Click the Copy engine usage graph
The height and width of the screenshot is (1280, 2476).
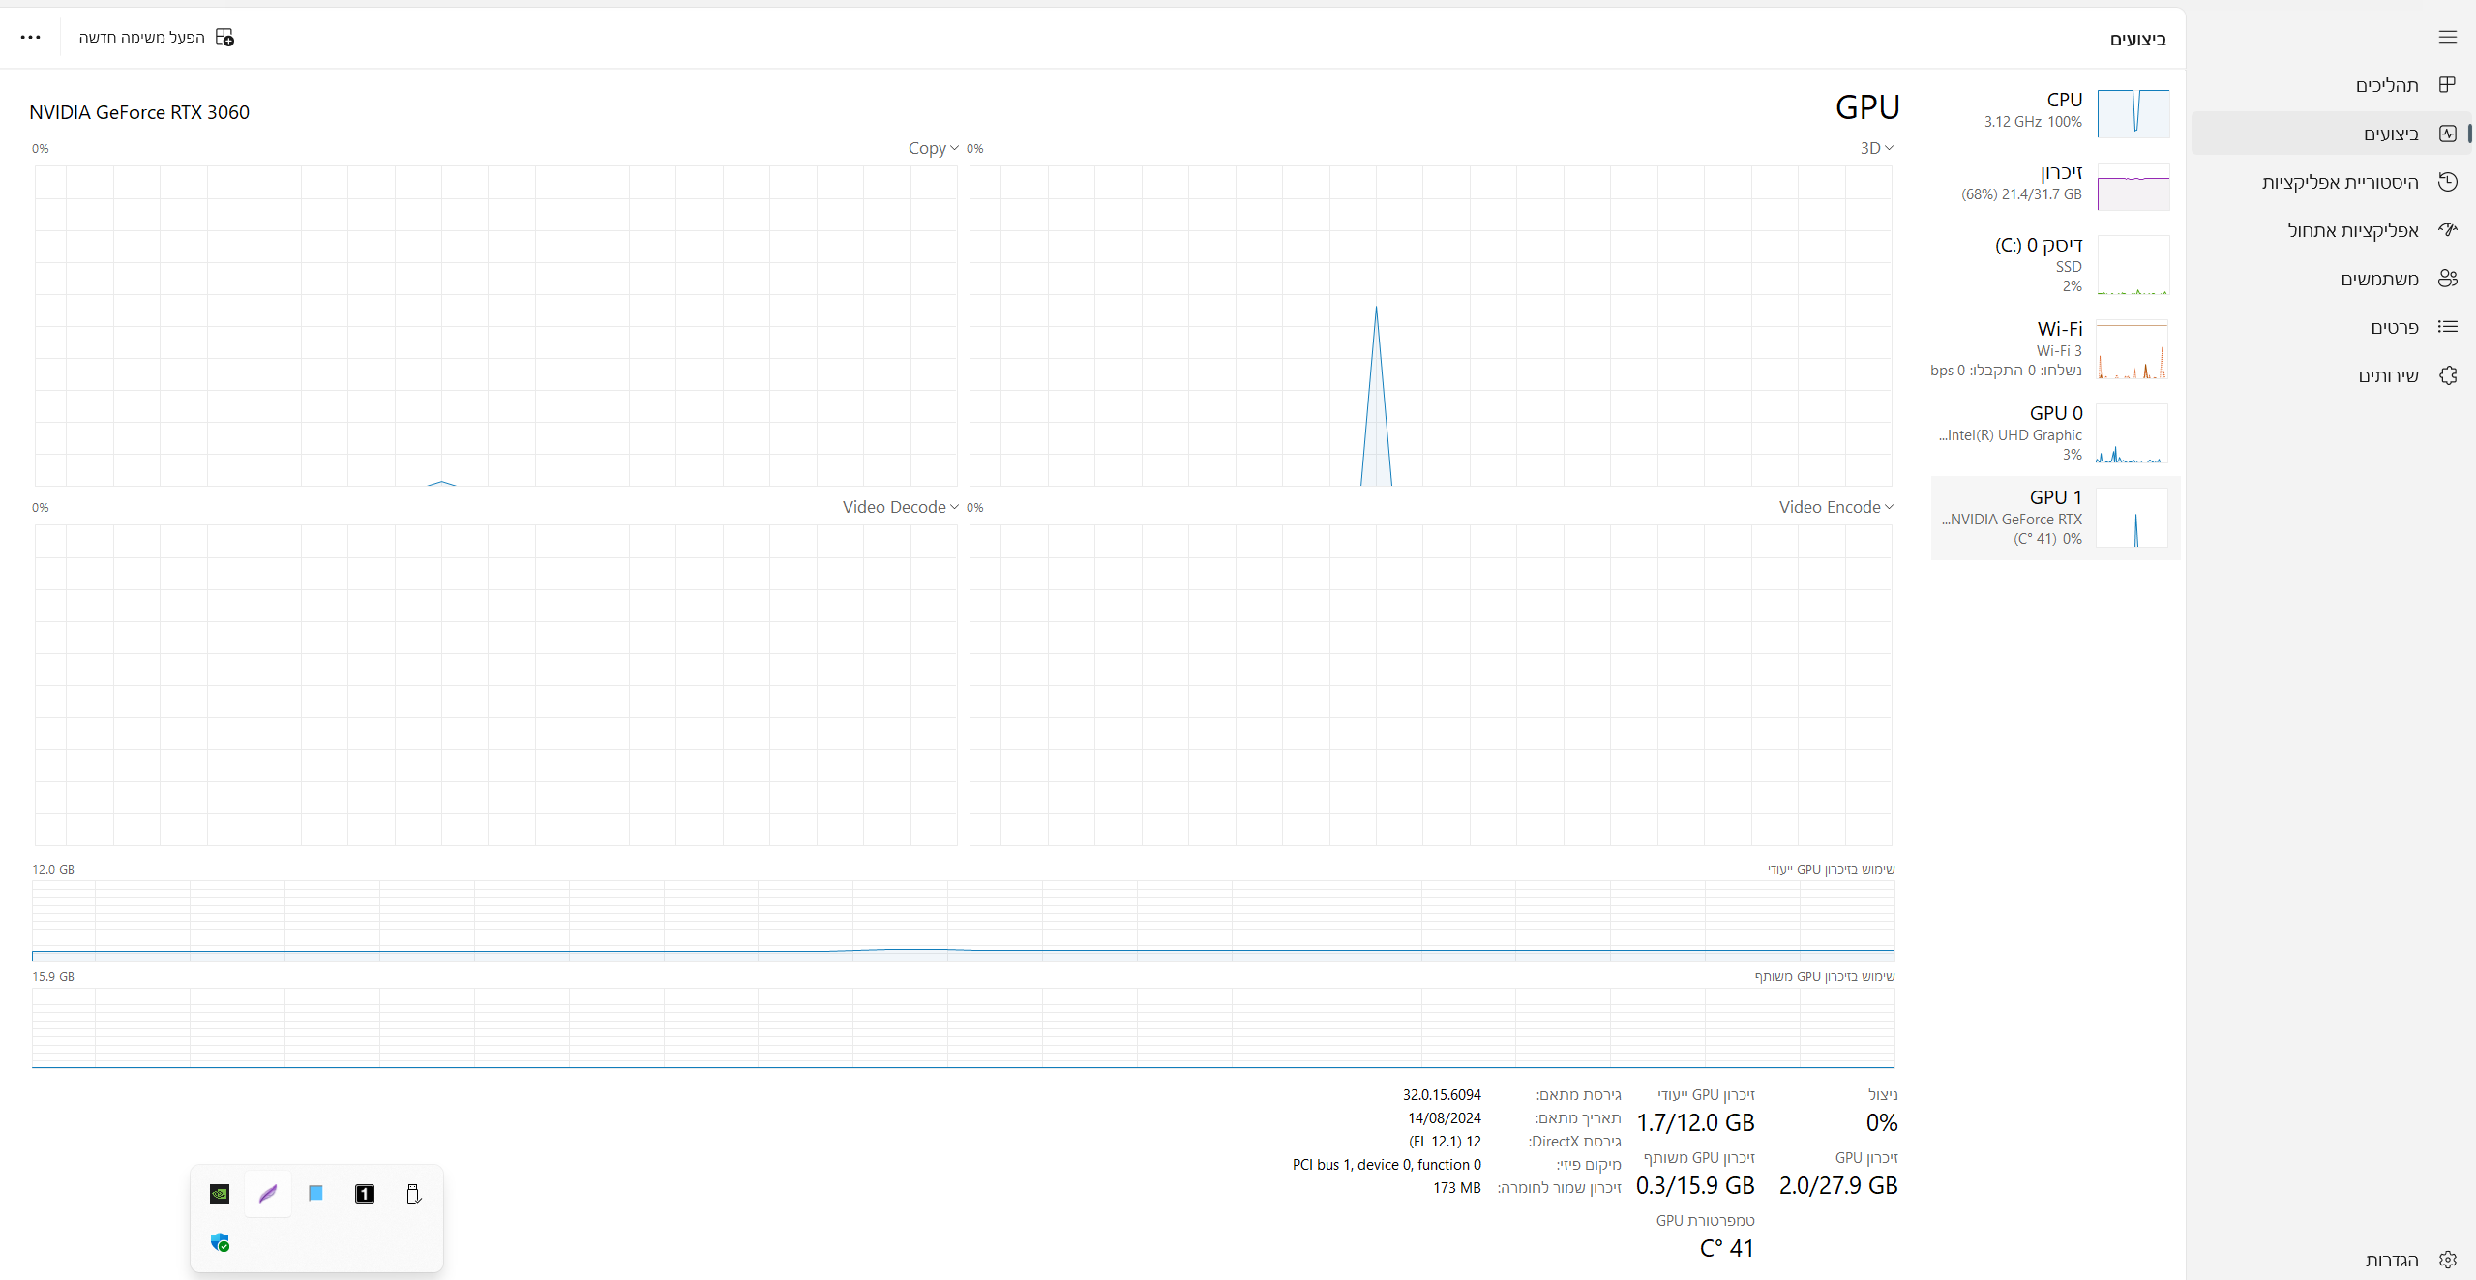click(495, 326)
